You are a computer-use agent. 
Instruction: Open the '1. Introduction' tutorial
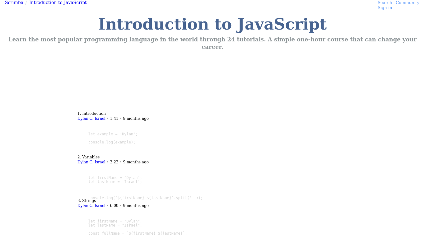pyautogui.click(x=91, y=114)
